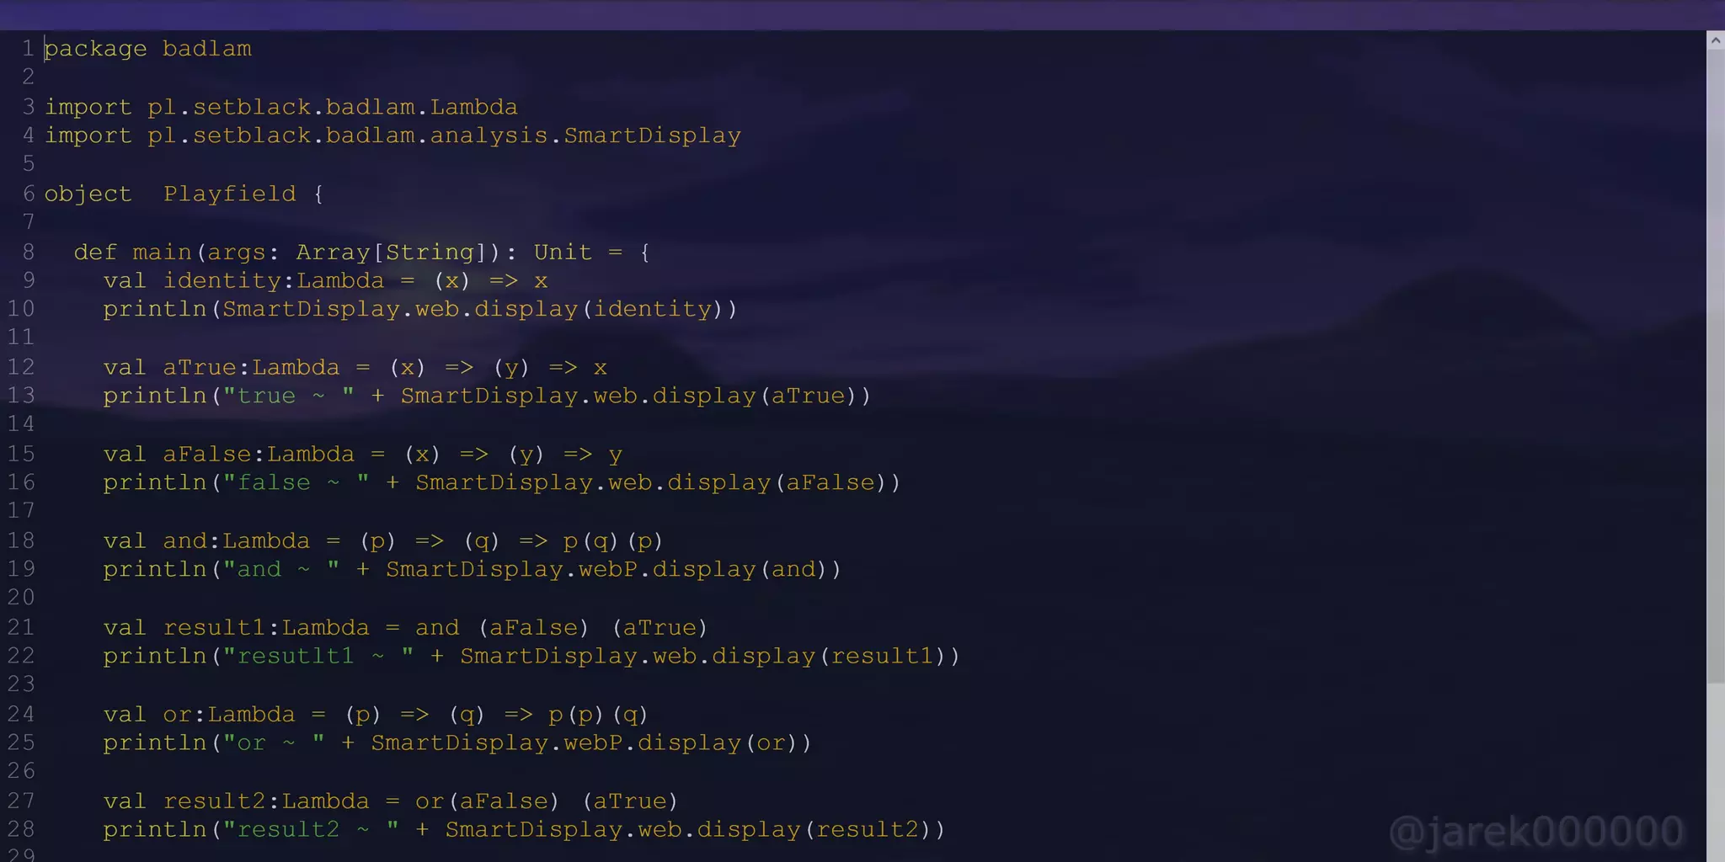Click the println("or ~ ") line
Screen dimensions: 1725x862
[457, 742]
